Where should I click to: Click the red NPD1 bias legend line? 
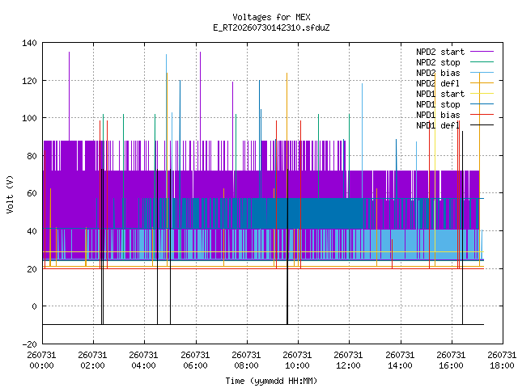click(482, 115)
